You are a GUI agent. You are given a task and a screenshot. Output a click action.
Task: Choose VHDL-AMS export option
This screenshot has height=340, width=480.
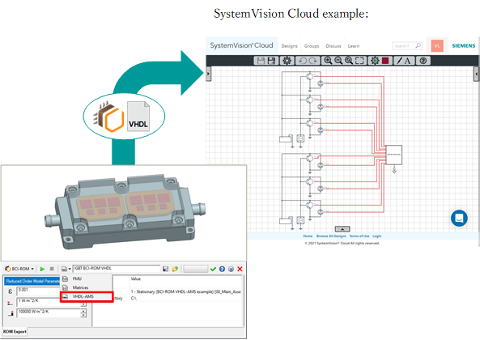point(87,297)
